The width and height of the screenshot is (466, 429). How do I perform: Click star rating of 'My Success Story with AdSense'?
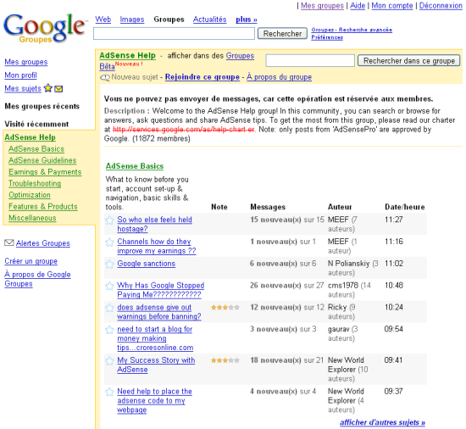225,360
